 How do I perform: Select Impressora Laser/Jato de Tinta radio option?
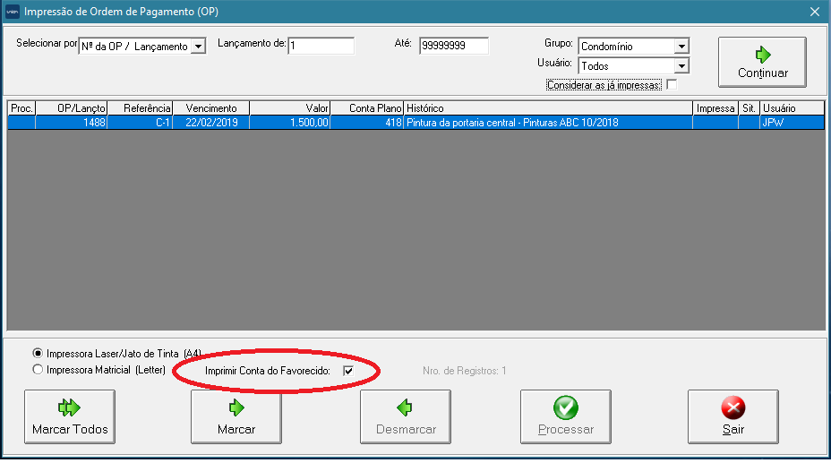tap(38, 354)
